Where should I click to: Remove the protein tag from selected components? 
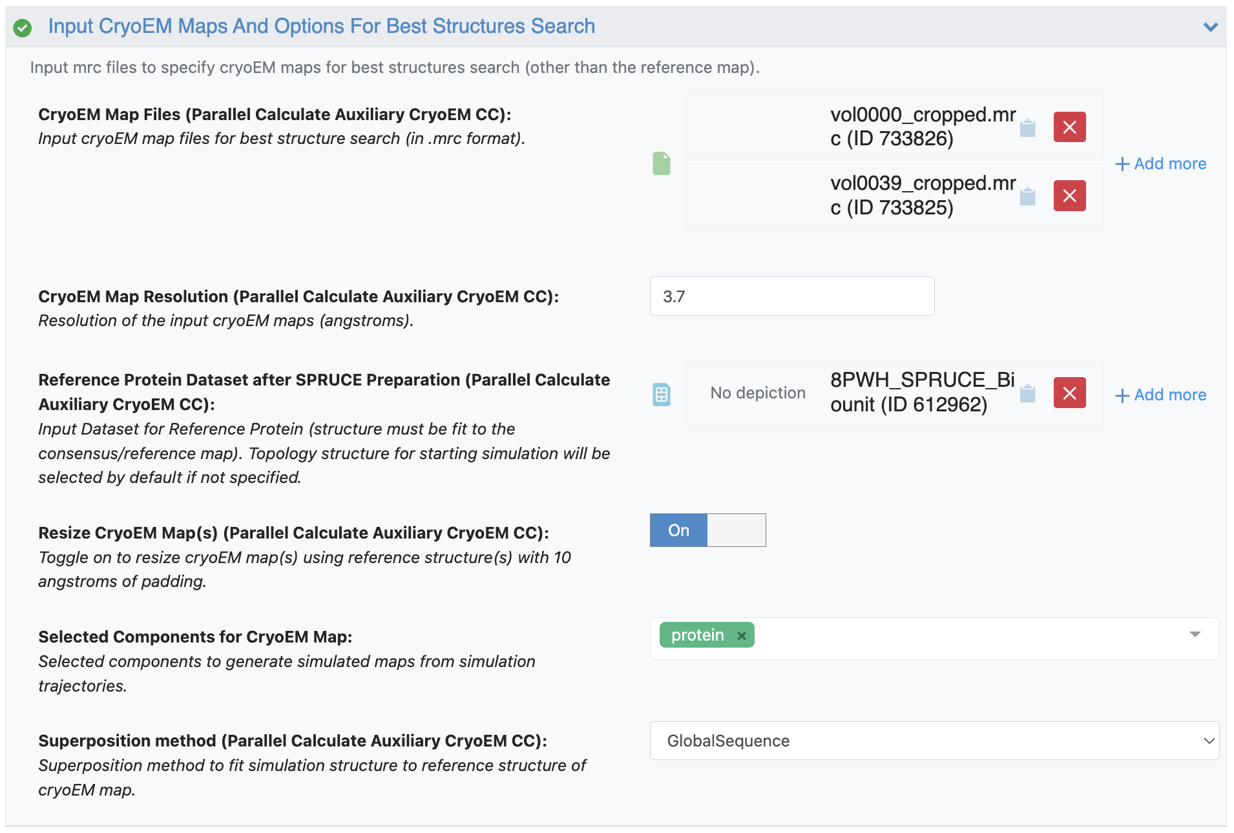coord(742,636)
